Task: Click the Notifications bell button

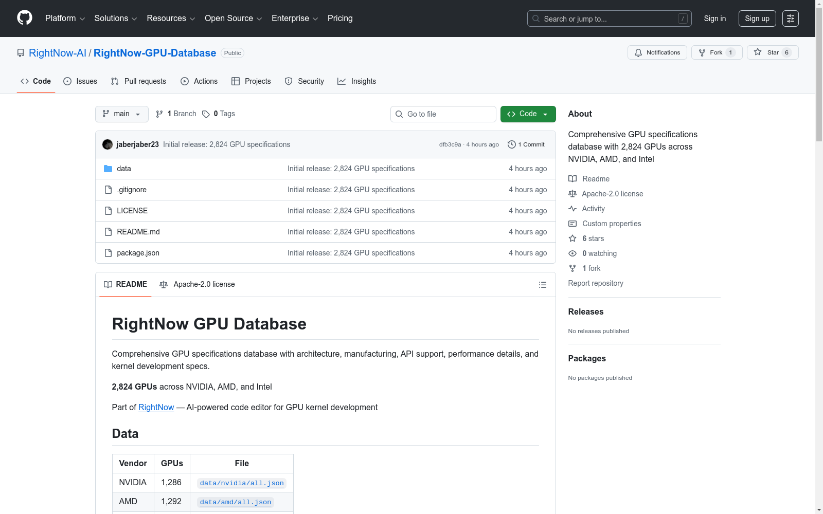Action: click(x=657, y=52)
